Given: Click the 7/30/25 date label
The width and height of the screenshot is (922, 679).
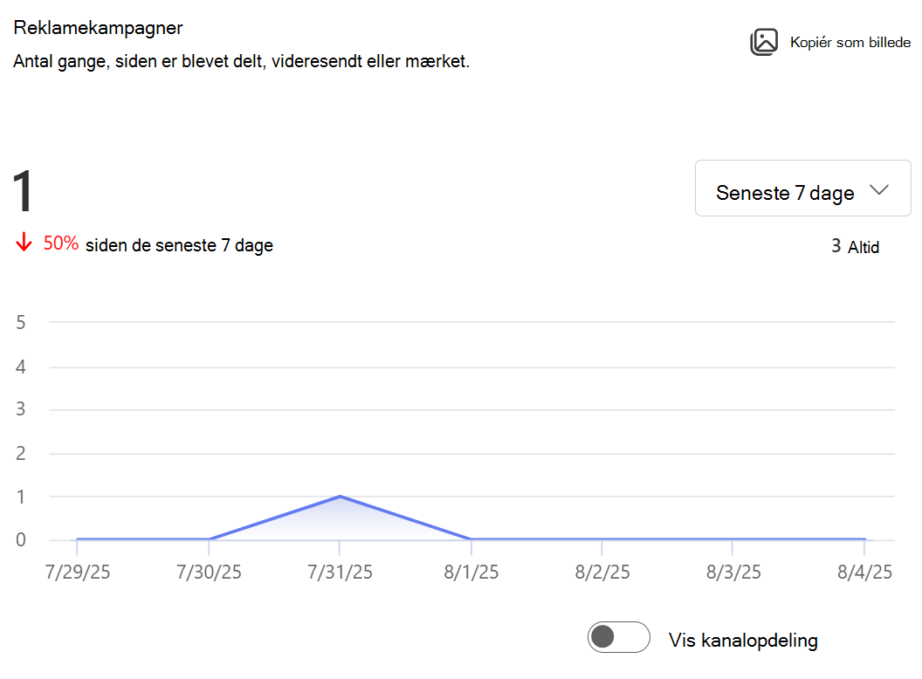Looking at the screenshot, I should [209, 572].
